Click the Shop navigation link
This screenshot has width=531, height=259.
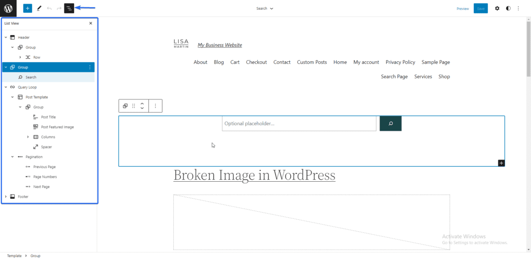[444, 76]
